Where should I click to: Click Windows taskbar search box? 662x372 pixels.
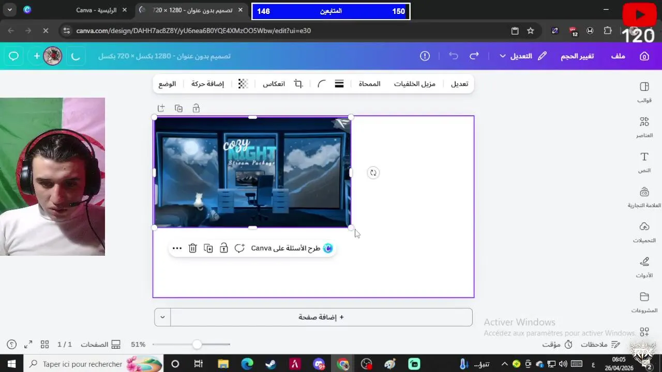point(94,364)
